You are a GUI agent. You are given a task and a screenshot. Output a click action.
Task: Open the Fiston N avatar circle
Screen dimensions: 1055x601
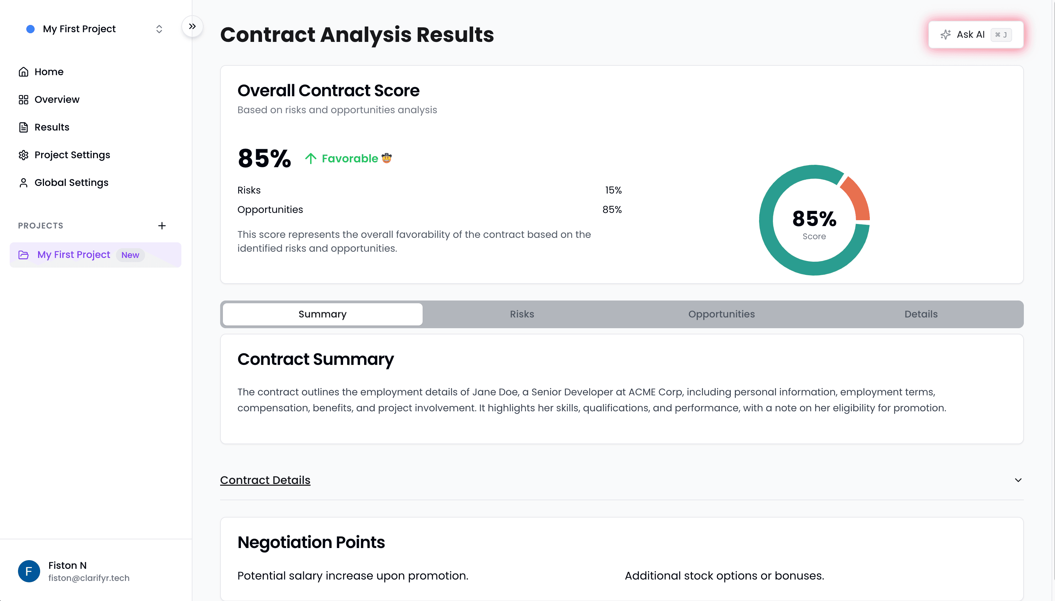click(28, 571)
